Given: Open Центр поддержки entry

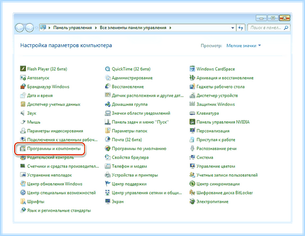Looking at the screenshot, I should [129, 184].
